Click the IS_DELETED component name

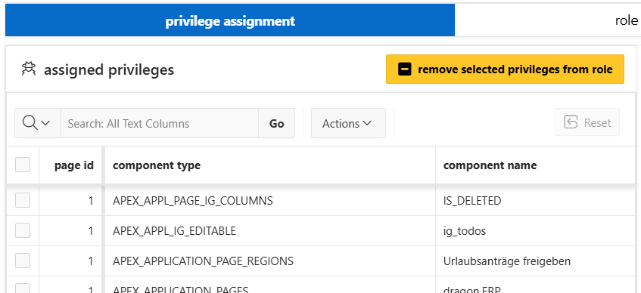click(x=471, y=200)
